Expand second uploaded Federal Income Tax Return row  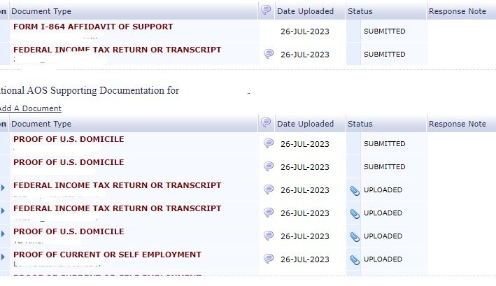point(3,210)
